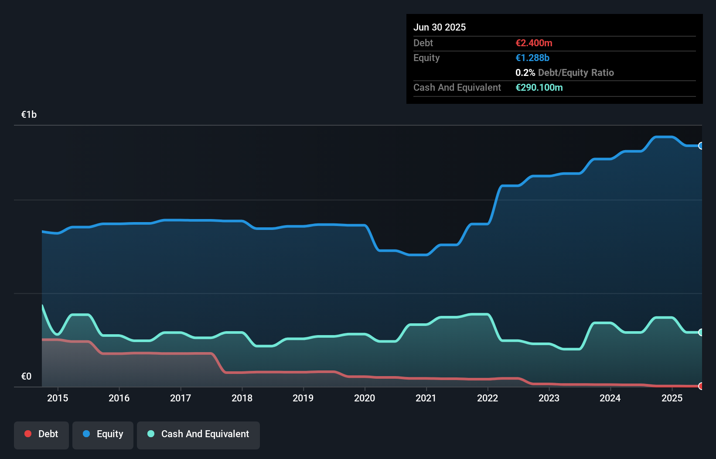Screen dimensions: 716x459
Task: Click the equity area peak near 2024
Action: [x=663, y=137]
